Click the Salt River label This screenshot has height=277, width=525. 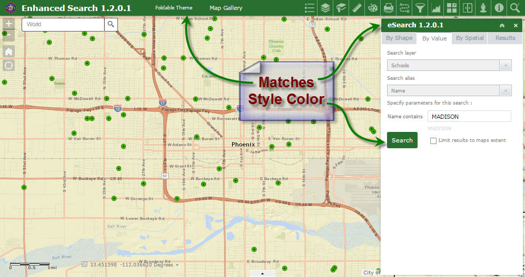[117, 226]
